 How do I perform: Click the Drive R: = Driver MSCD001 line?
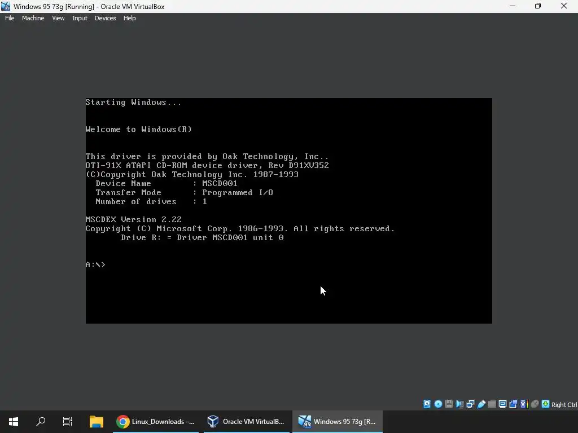point(203,237)
